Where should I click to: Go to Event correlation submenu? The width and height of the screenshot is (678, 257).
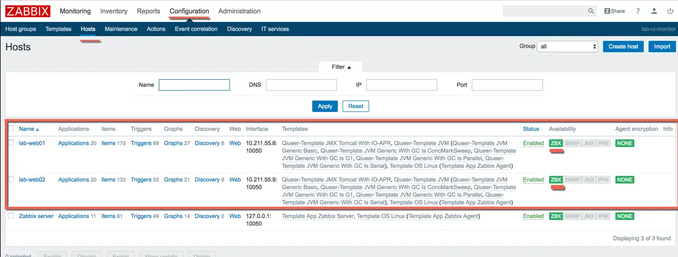pyautogui.click(x=196, y=29)
